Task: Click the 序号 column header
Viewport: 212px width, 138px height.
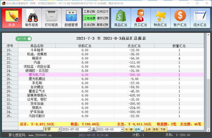Action: (10, 46)
